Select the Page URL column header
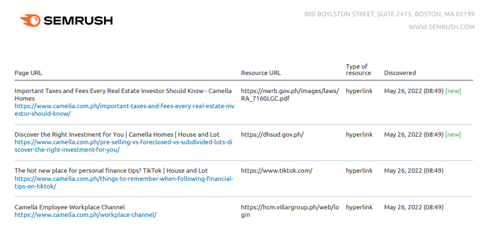Screen dimensions: 491x246 pos(28,73)
